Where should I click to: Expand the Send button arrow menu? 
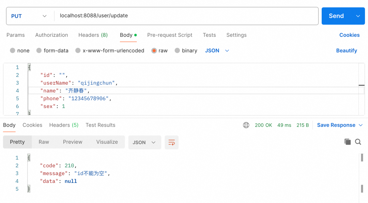(x=358, y=16)
